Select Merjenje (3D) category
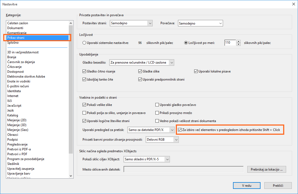298x194 pixels. (17, 125)
